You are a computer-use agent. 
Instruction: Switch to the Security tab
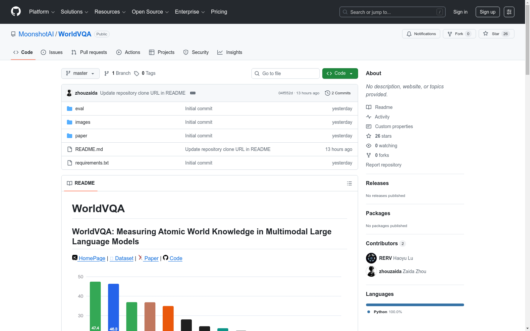(196, 52)
